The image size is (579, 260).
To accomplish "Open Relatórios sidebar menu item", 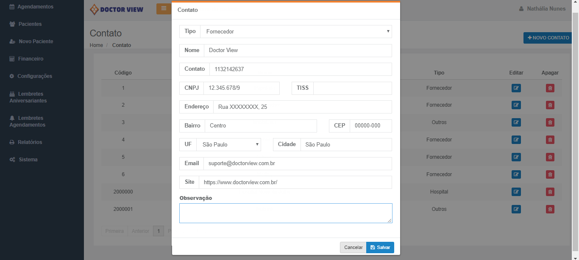I will click(x=30, y=142).
